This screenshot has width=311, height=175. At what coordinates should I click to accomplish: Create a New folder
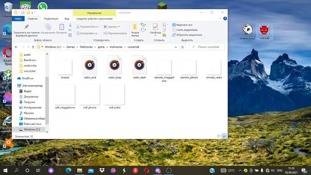135,30
